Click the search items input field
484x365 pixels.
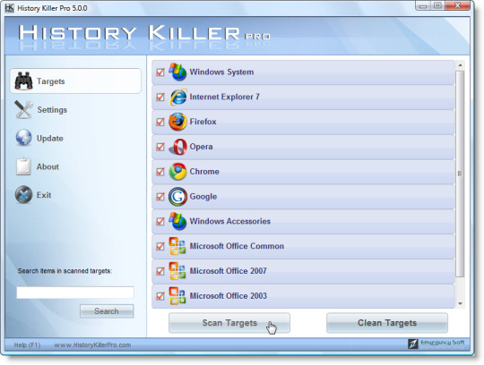(75, 293)
